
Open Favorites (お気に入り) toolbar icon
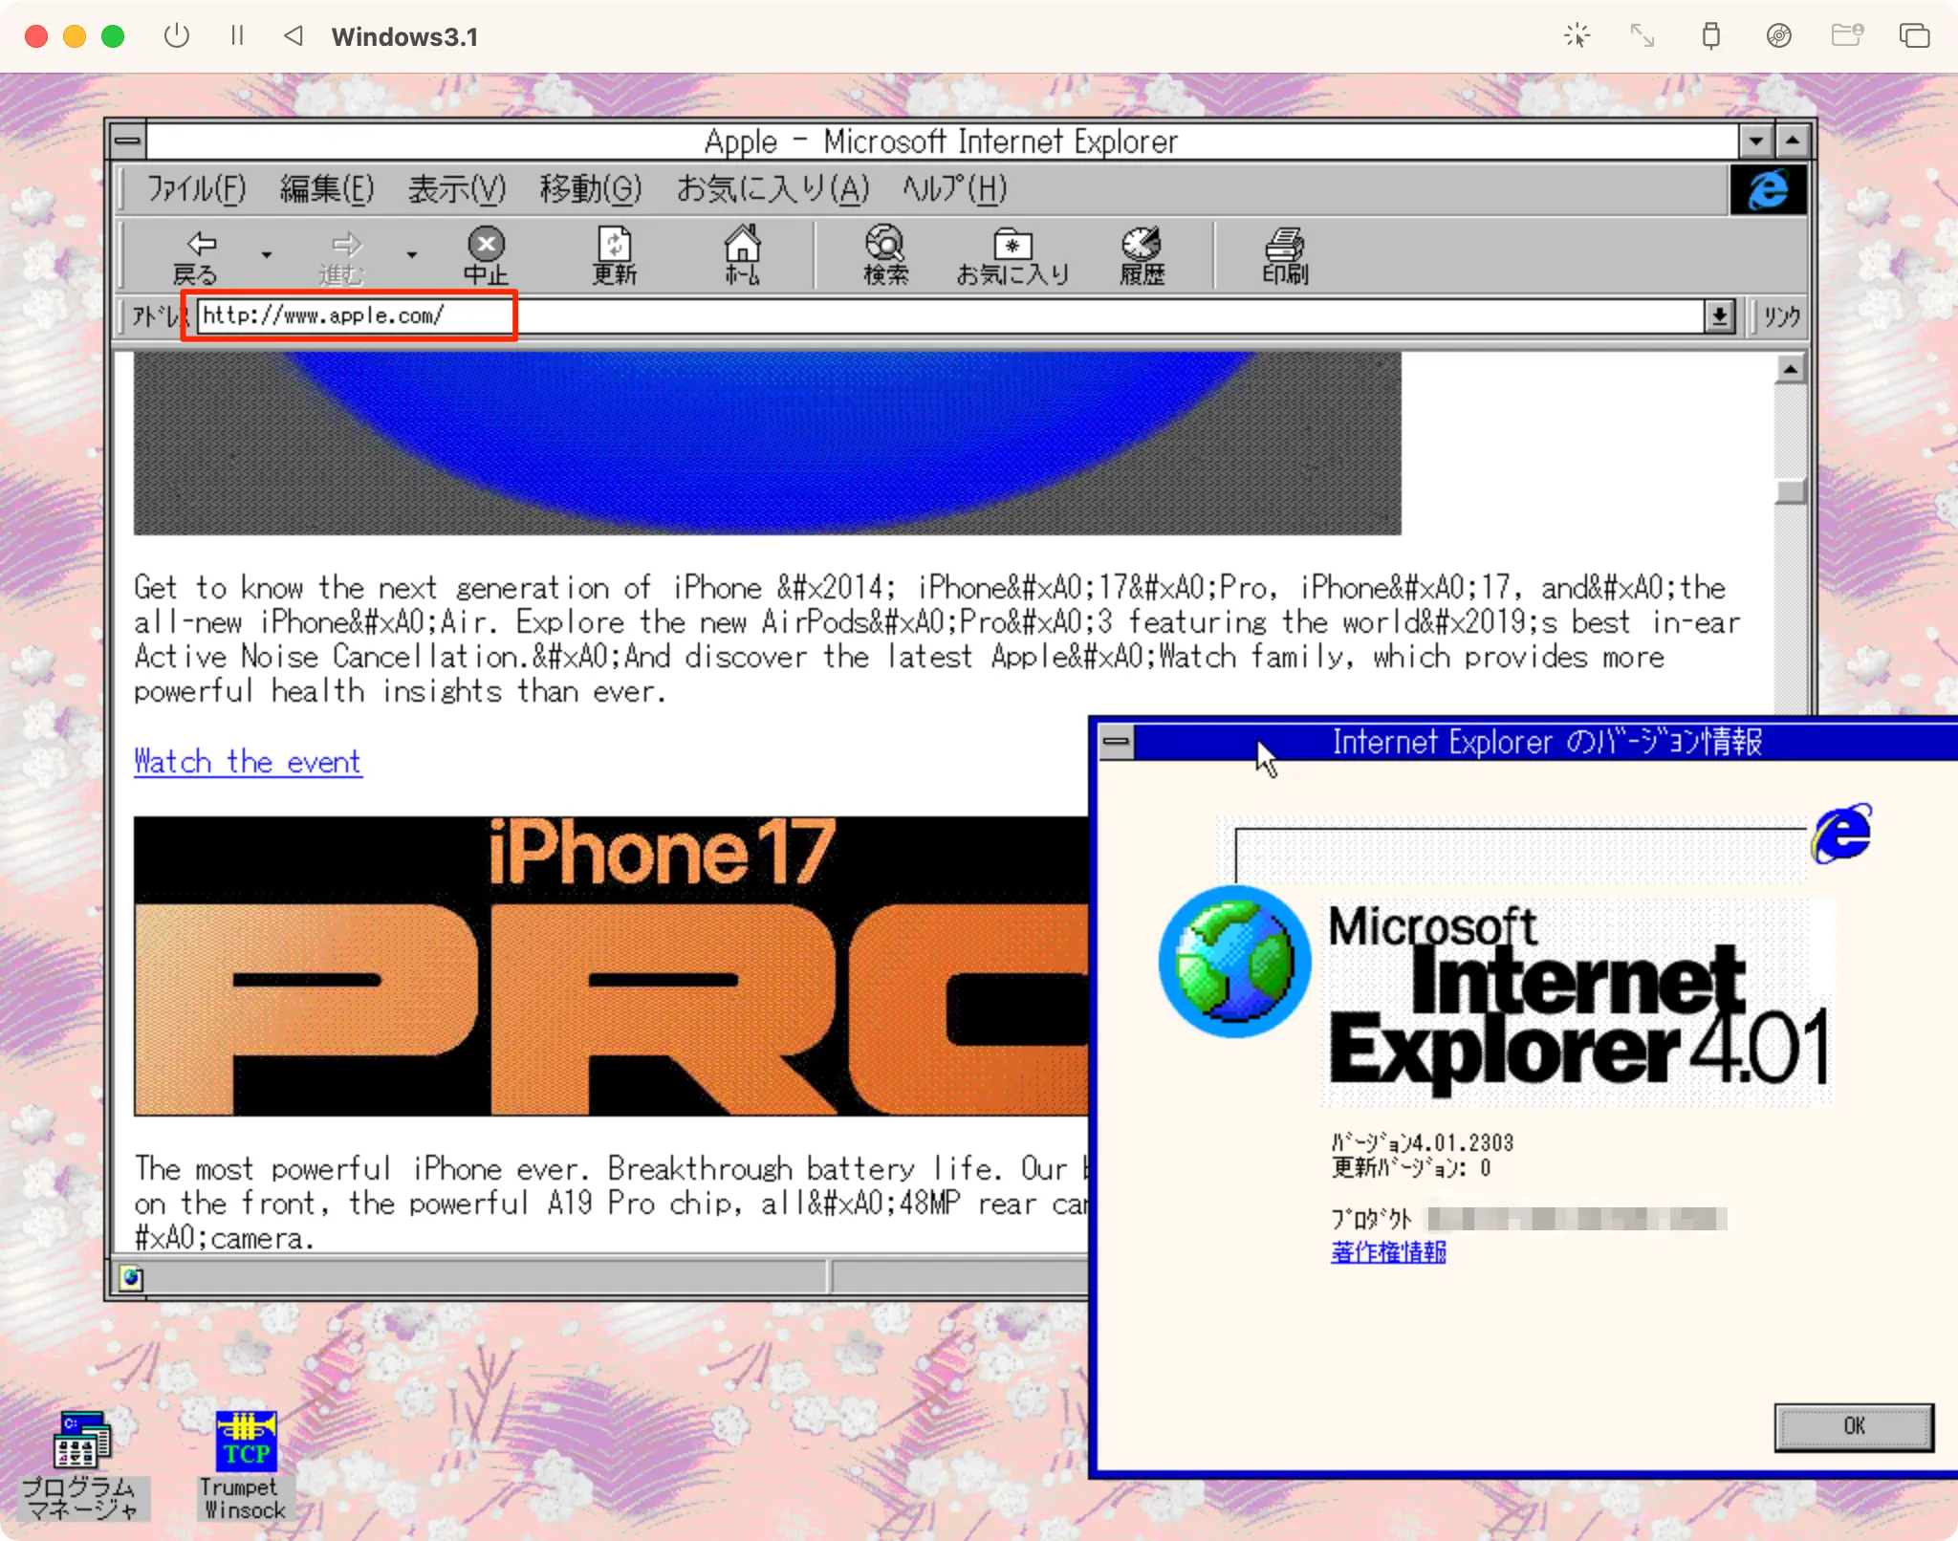tap(1012, 256)
